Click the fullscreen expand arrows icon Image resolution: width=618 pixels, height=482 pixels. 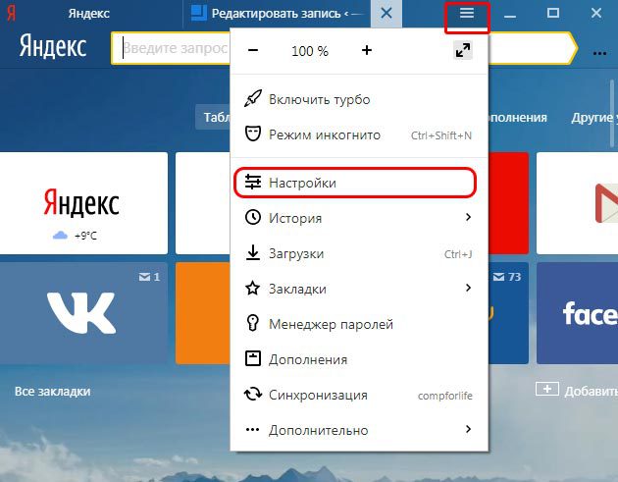(x=463, y=50)
